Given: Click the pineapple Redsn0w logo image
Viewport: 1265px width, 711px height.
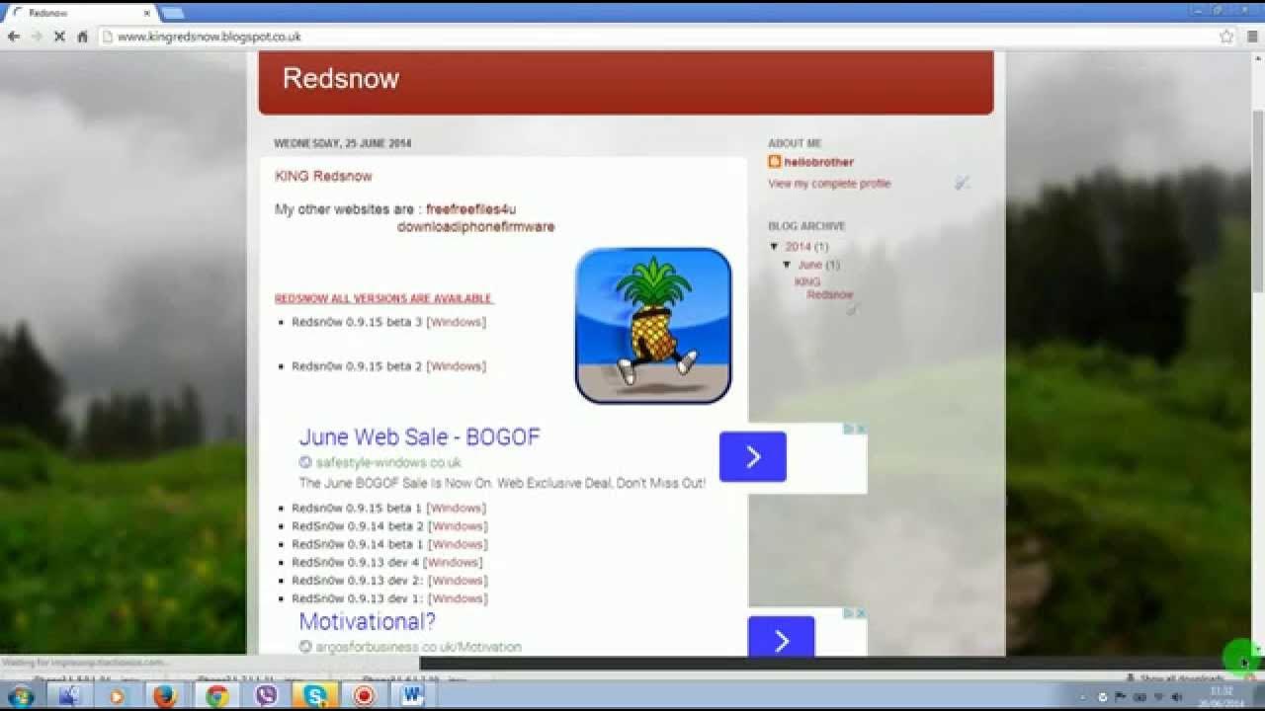Looking at the screenshot, I should tap(653, 325).
